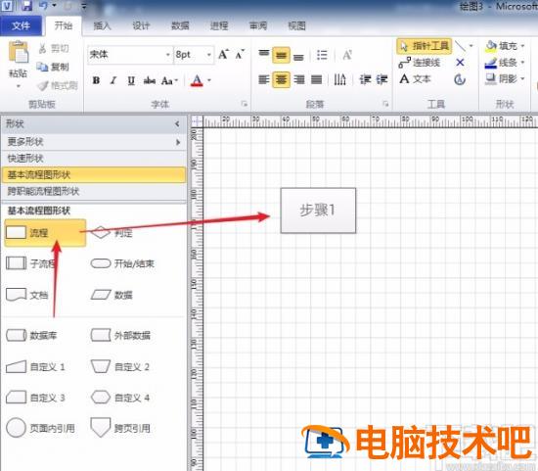Click the Undo icon in quick access toolbar
The image size is (538, 471).
pyautogui.click(x=43, y=6)
